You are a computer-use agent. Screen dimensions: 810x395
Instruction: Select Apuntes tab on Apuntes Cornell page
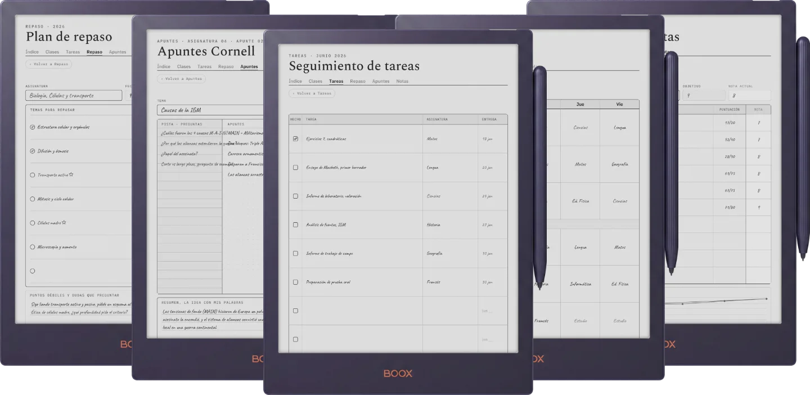[x=249, y=66]
